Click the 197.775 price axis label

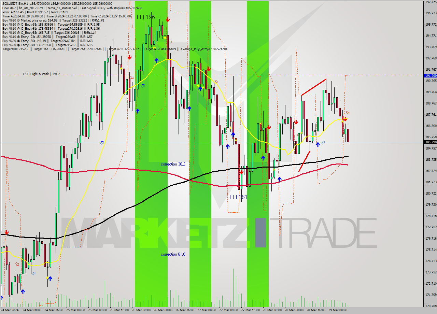click(x=431, y=2)
